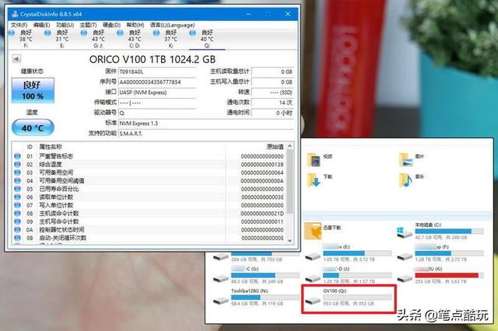Select raw value 000000000021D of 主机读命令计数

[x=262, y=214]
